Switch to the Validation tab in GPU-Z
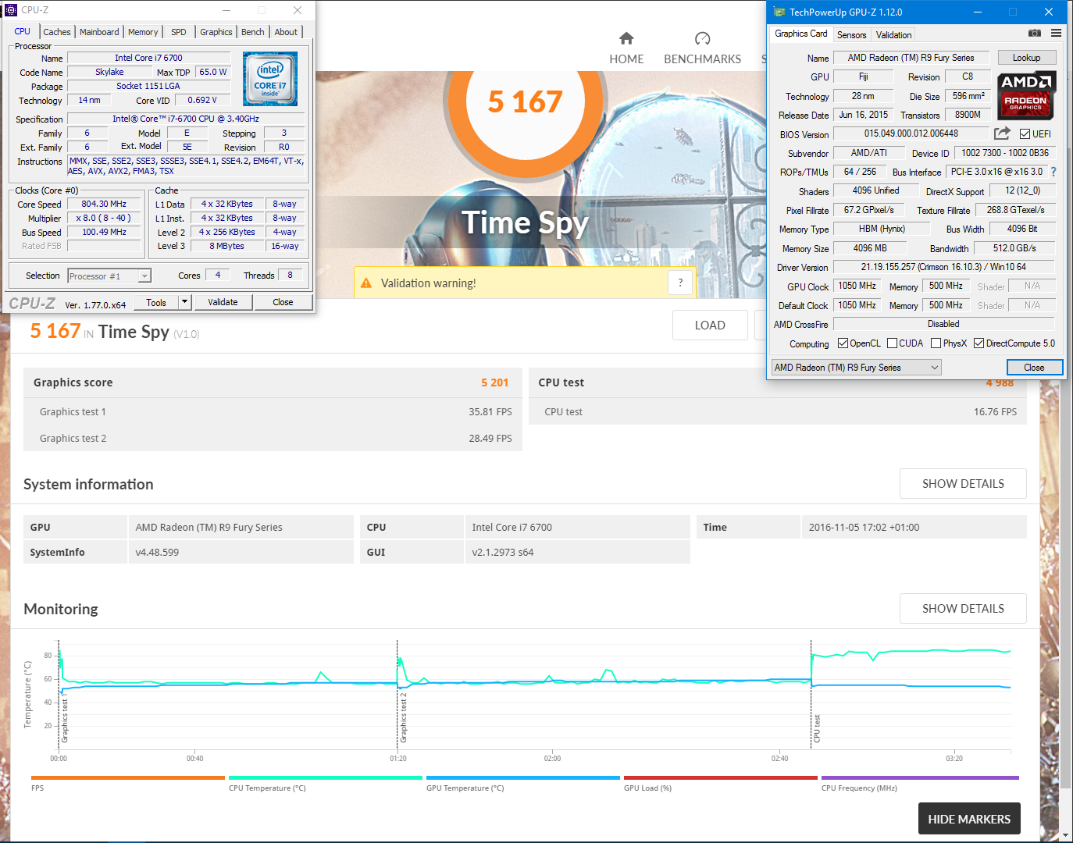Screen dimensions: 1073x843 [893, 35]
